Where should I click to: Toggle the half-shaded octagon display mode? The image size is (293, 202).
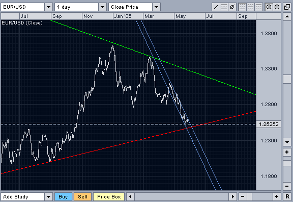coord(269,7)
